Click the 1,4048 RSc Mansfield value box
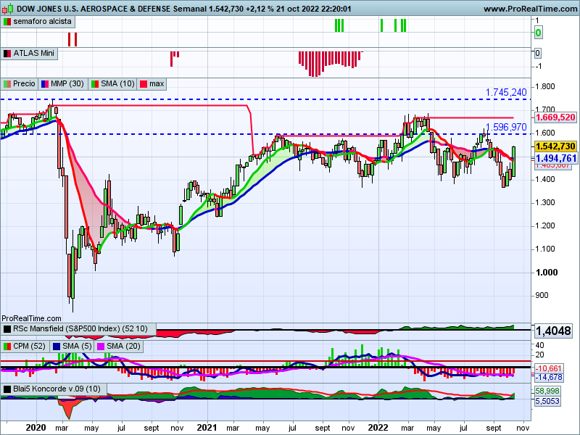580x435 pixels. tap(553, 331)
